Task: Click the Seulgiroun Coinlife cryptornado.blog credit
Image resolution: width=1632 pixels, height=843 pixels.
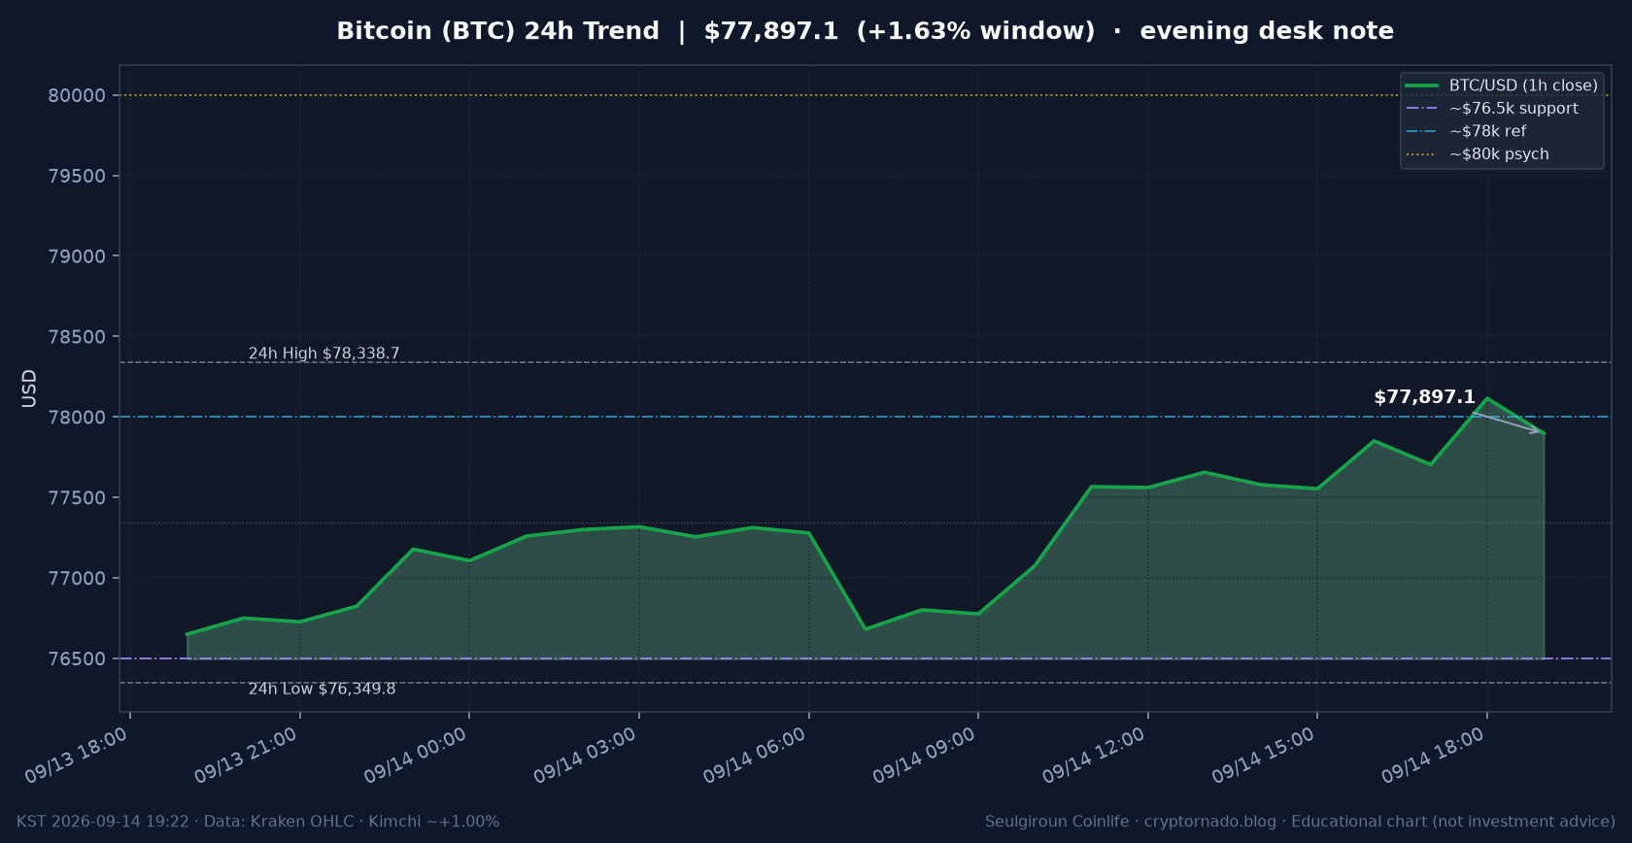Action: tap(1300, 822)
